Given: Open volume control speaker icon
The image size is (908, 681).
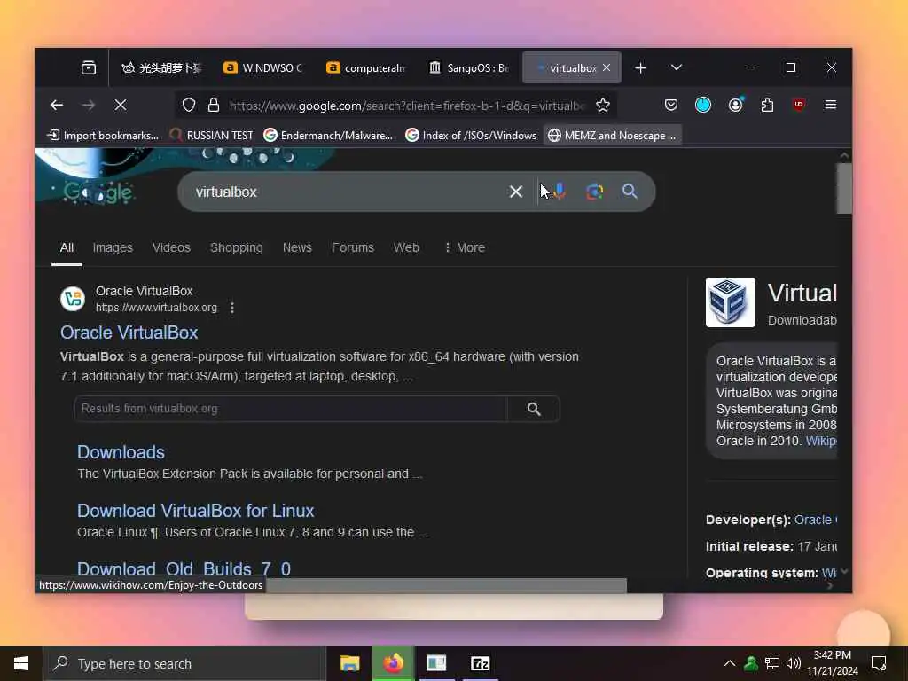Looking at the screenshot, I should 794,663.
